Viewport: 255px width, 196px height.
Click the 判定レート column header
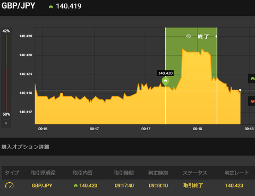point(237,173)
